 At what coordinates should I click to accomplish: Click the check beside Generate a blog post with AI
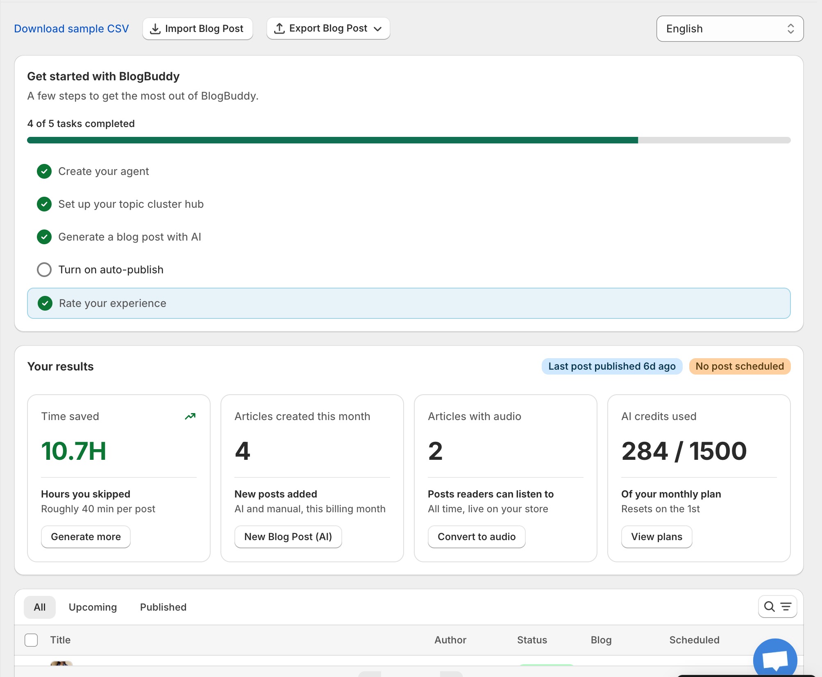(x=44, y=237)
